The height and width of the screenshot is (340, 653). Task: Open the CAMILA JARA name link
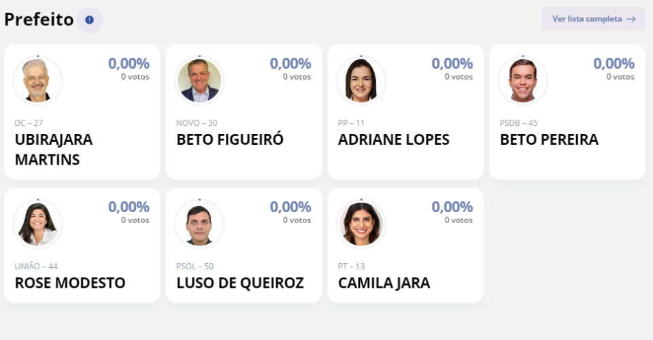point(384,283)
